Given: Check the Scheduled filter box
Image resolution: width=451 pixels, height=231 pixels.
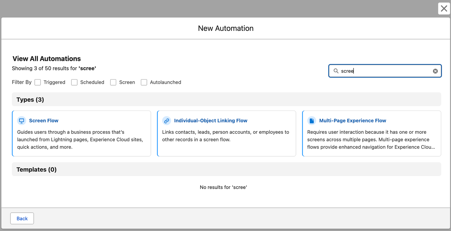Looking at the screenshot, I should (x=74, y=82).
